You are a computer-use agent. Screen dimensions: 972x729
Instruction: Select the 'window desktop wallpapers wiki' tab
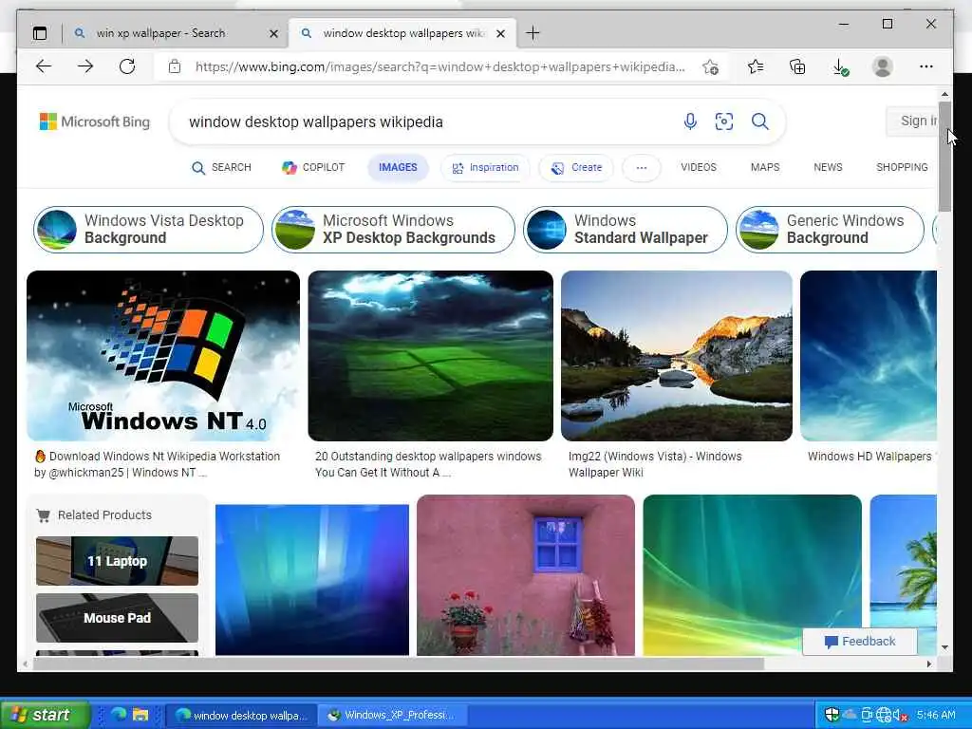[x=402, y=33]
